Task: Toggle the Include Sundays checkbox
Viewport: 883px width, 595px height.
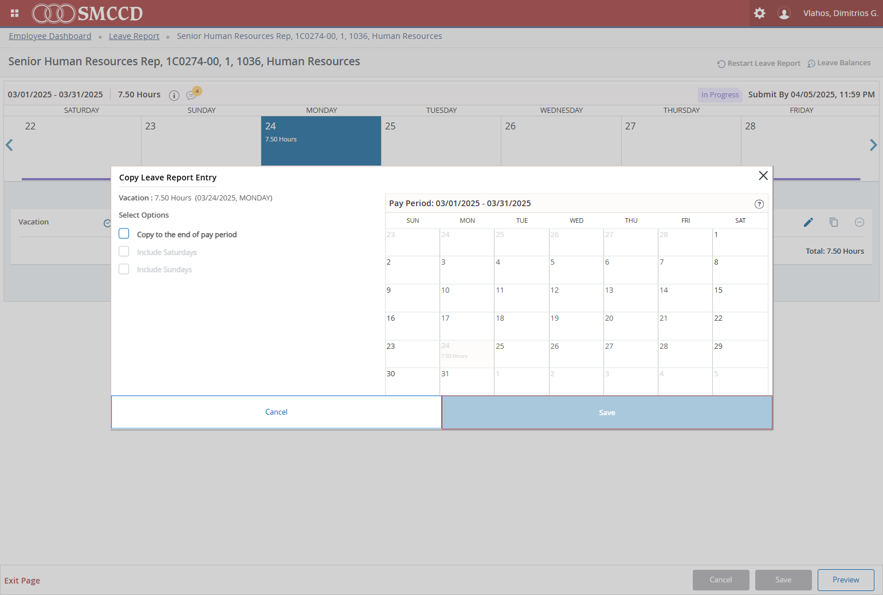Action: point(124,269)
